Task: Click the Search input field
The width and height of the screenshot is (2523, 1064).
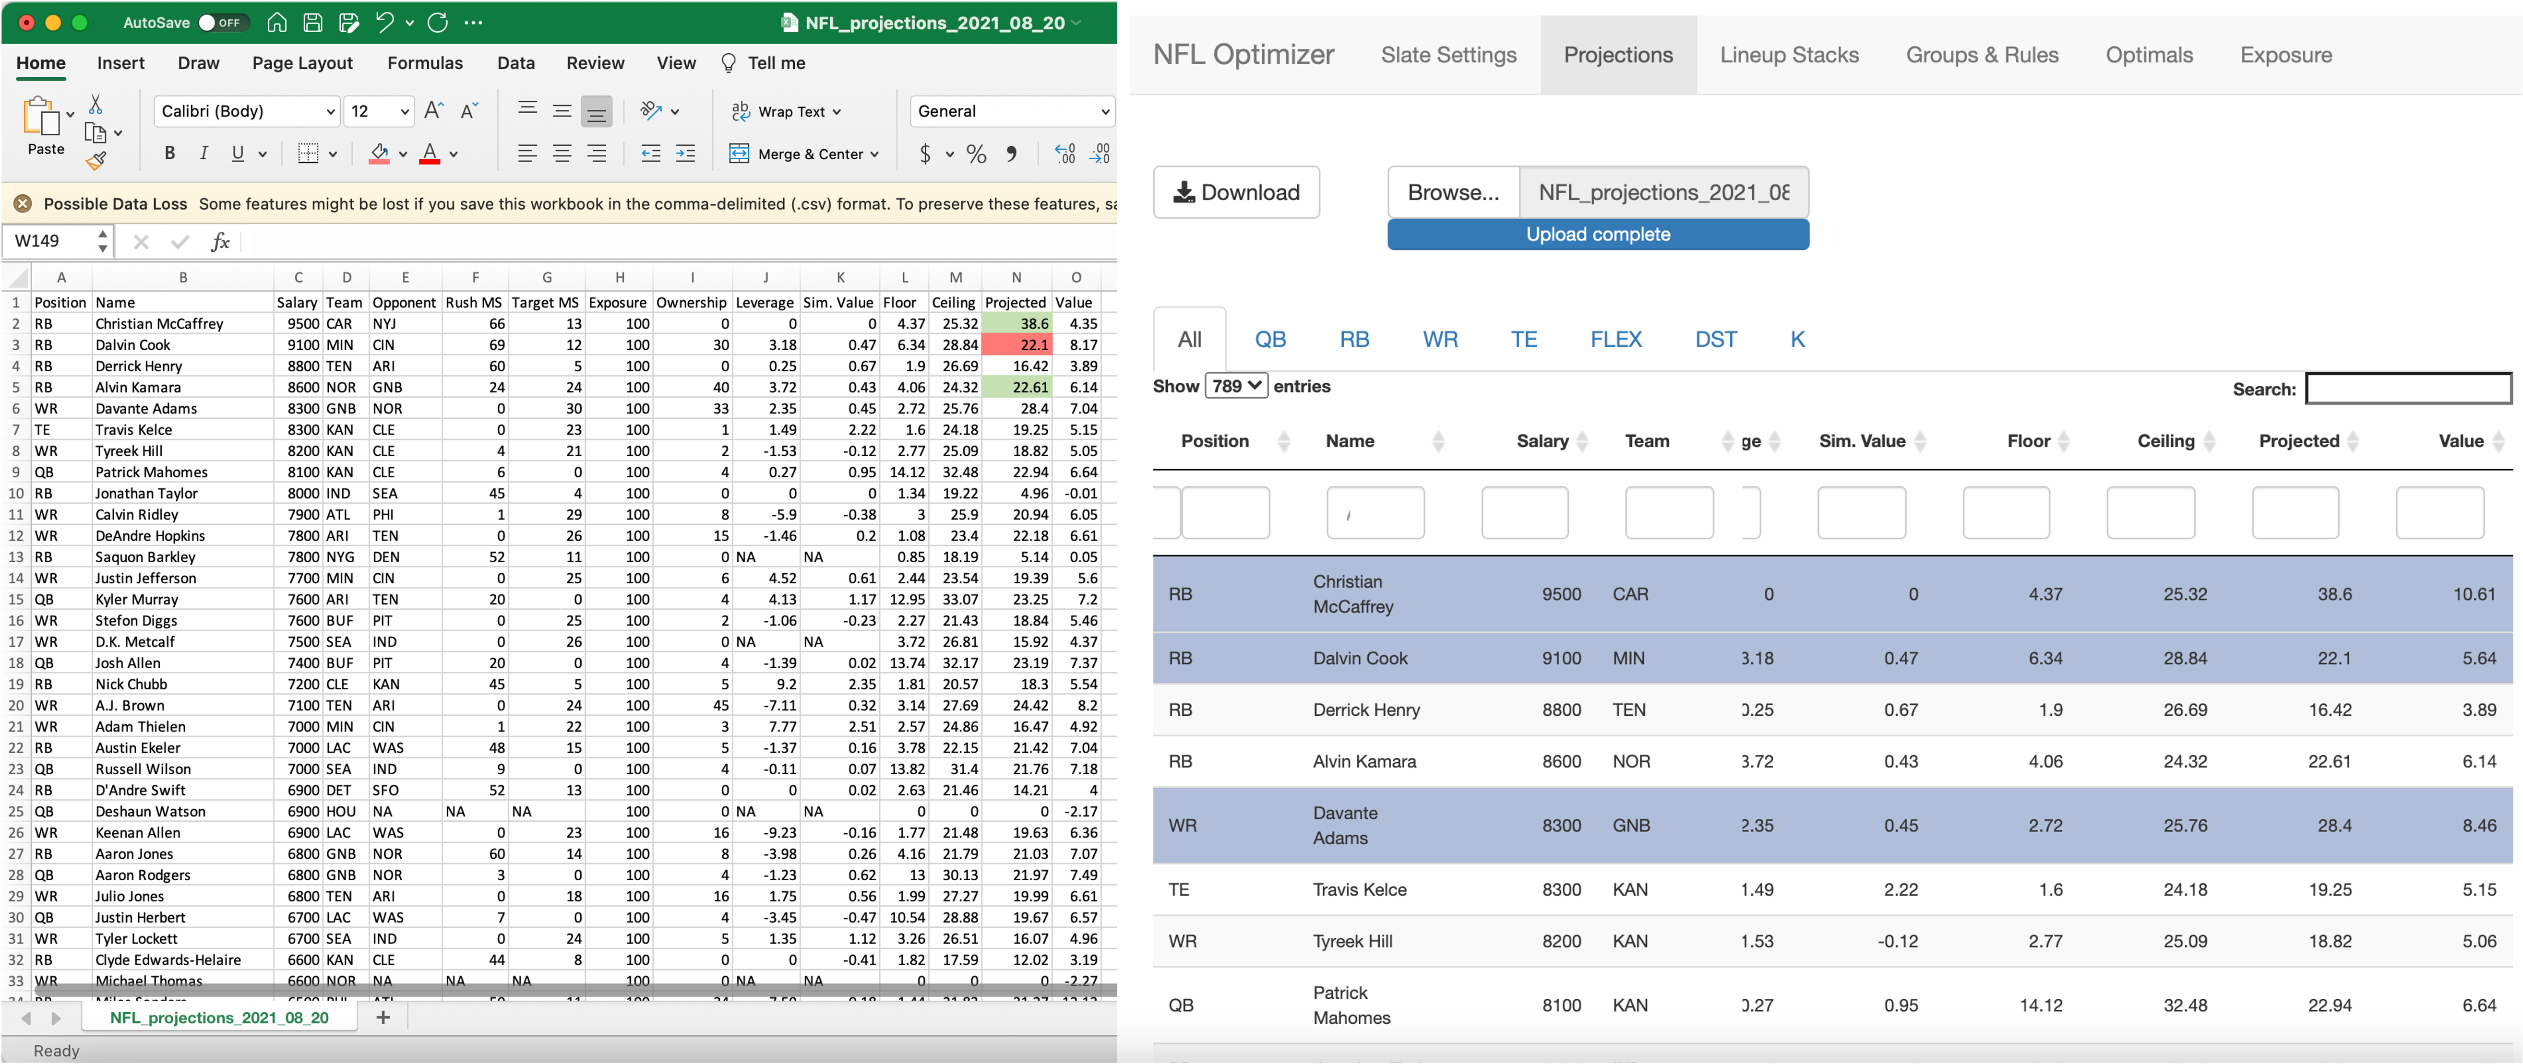Action: point(2408,389)
